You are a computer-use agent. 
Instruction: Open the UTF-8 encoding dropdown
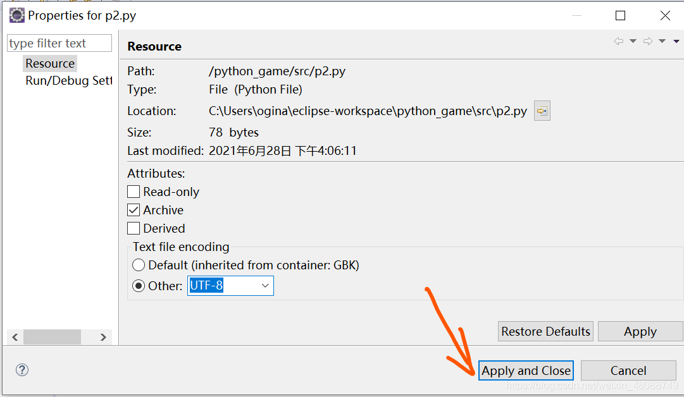click(x=265, y=286)
